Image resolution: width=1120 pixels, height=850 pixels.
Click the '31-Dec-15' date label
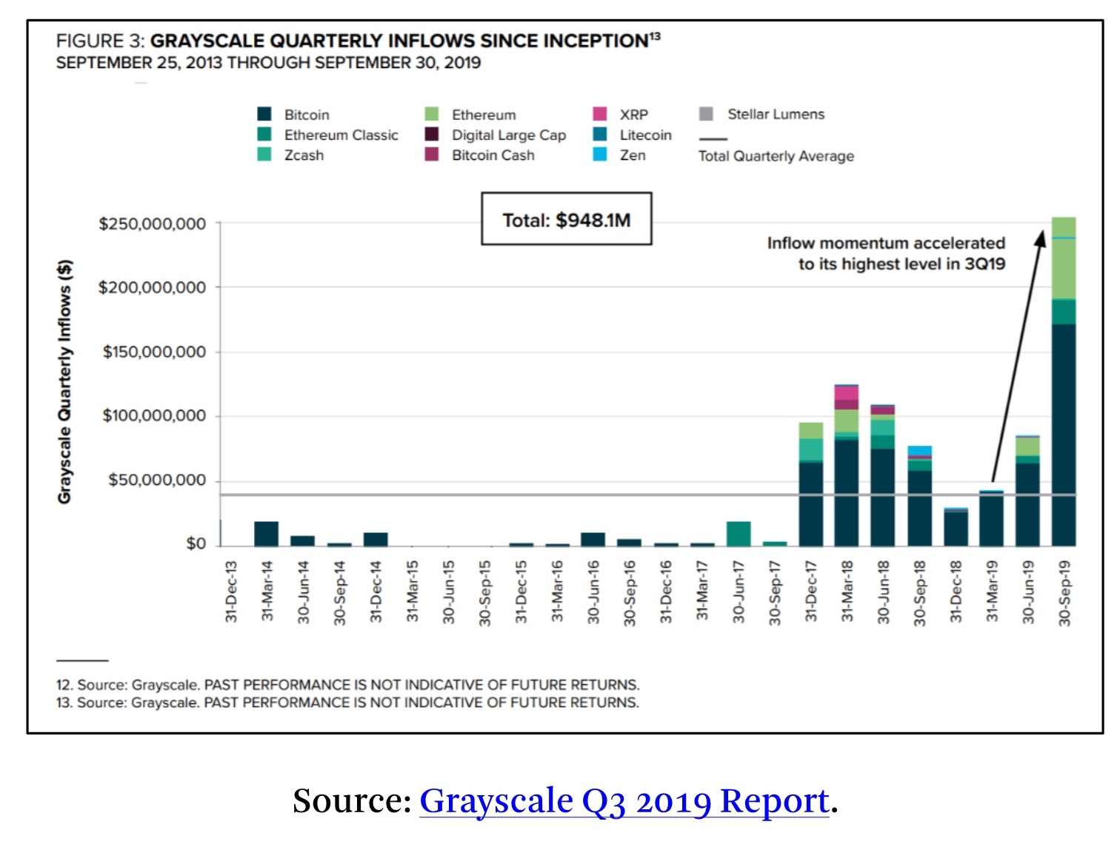tap(521, 592)
